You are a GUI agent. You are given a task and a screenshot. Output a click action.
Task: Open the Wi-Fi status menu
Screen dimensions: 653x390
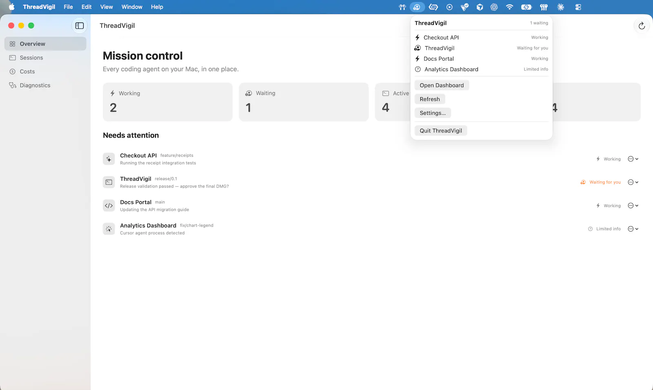pyautogui.click(x=509, y=7)
